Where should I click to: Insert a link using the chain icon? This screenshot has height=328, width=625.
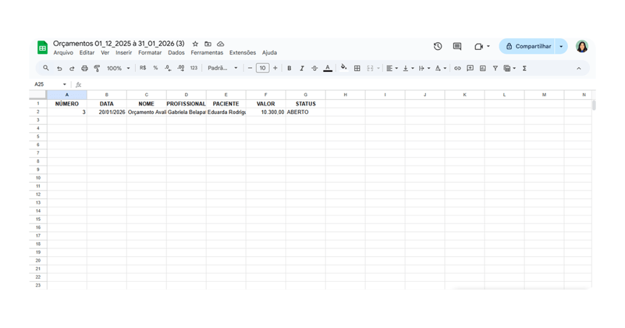click(457, 68)
